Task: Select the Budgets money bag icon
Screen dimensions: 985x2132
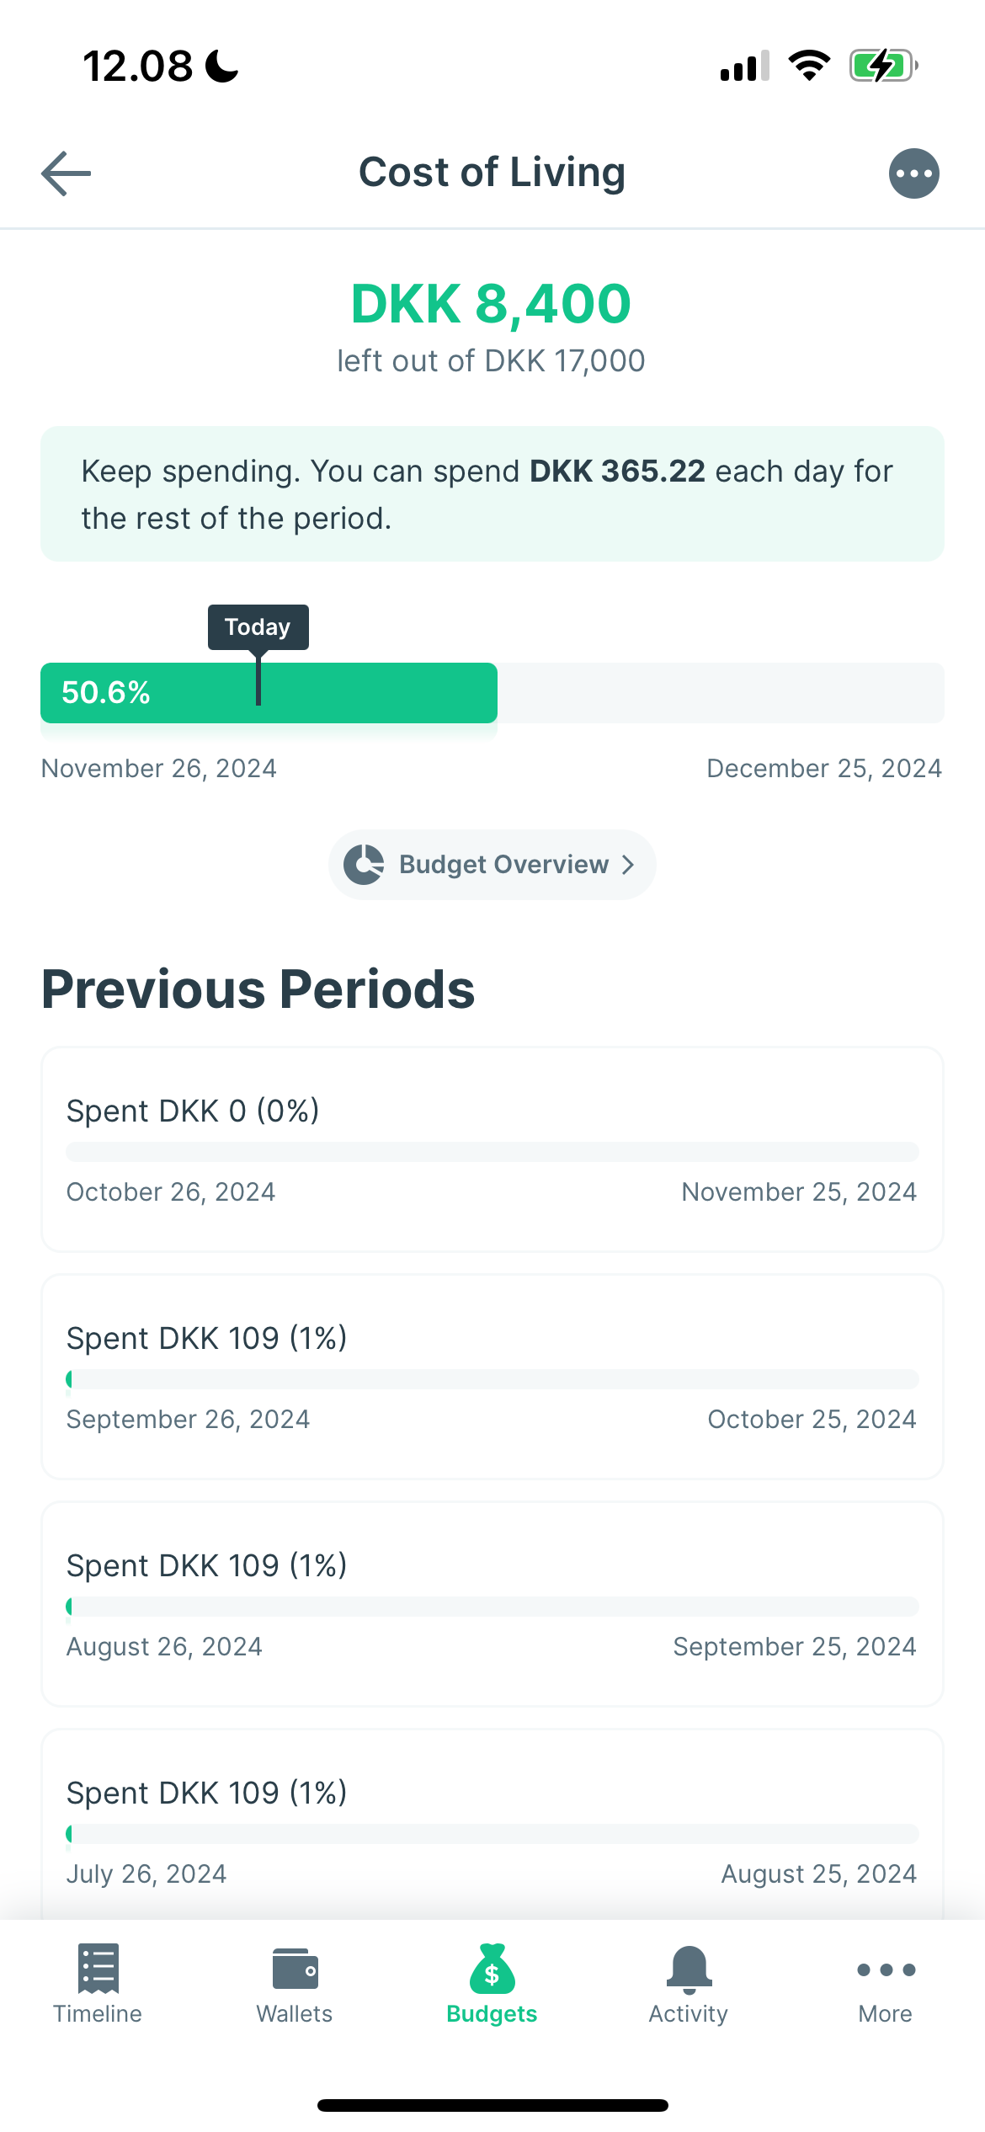Action: pyautogui.click(x=492, y=1969)
